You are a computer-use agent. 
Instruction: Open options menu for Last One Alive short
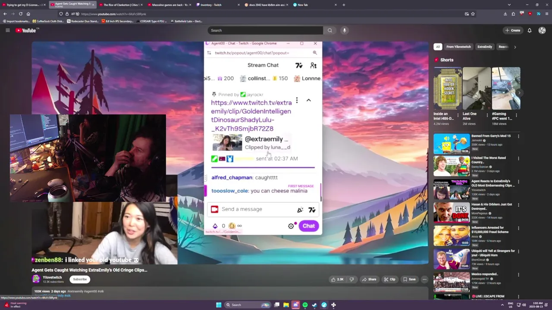(x=487, y=115)
